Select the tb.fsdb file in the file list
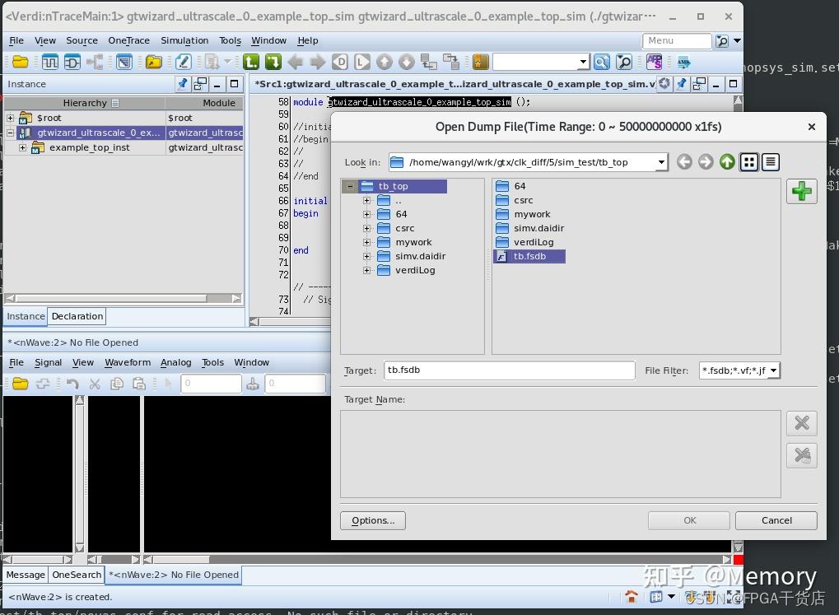This screenshot has width=839, height=615. tap(529, 256)
